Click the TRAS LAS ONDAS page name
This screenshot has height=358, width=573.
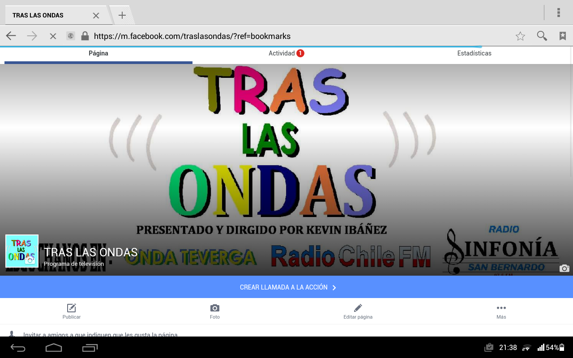point(91,252)
